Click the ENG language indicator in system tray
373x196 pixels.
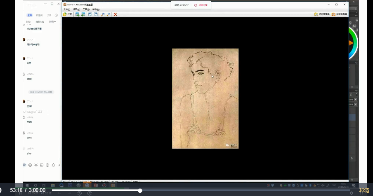pyautogui.click(x=334, y=185)
